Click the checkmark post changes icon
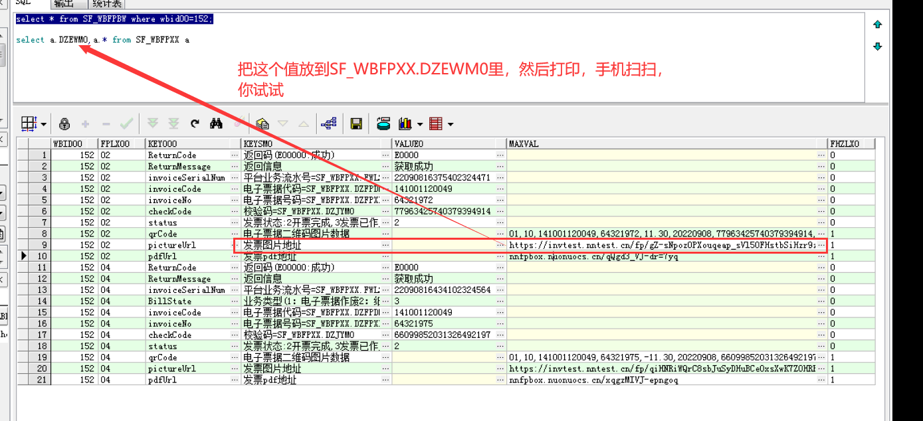 pos(126,124)
